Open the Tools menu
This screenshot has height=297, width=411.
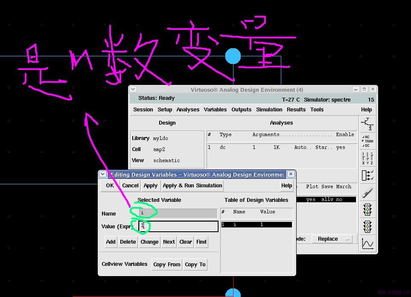pyautogui.click(x=317, y=110)
